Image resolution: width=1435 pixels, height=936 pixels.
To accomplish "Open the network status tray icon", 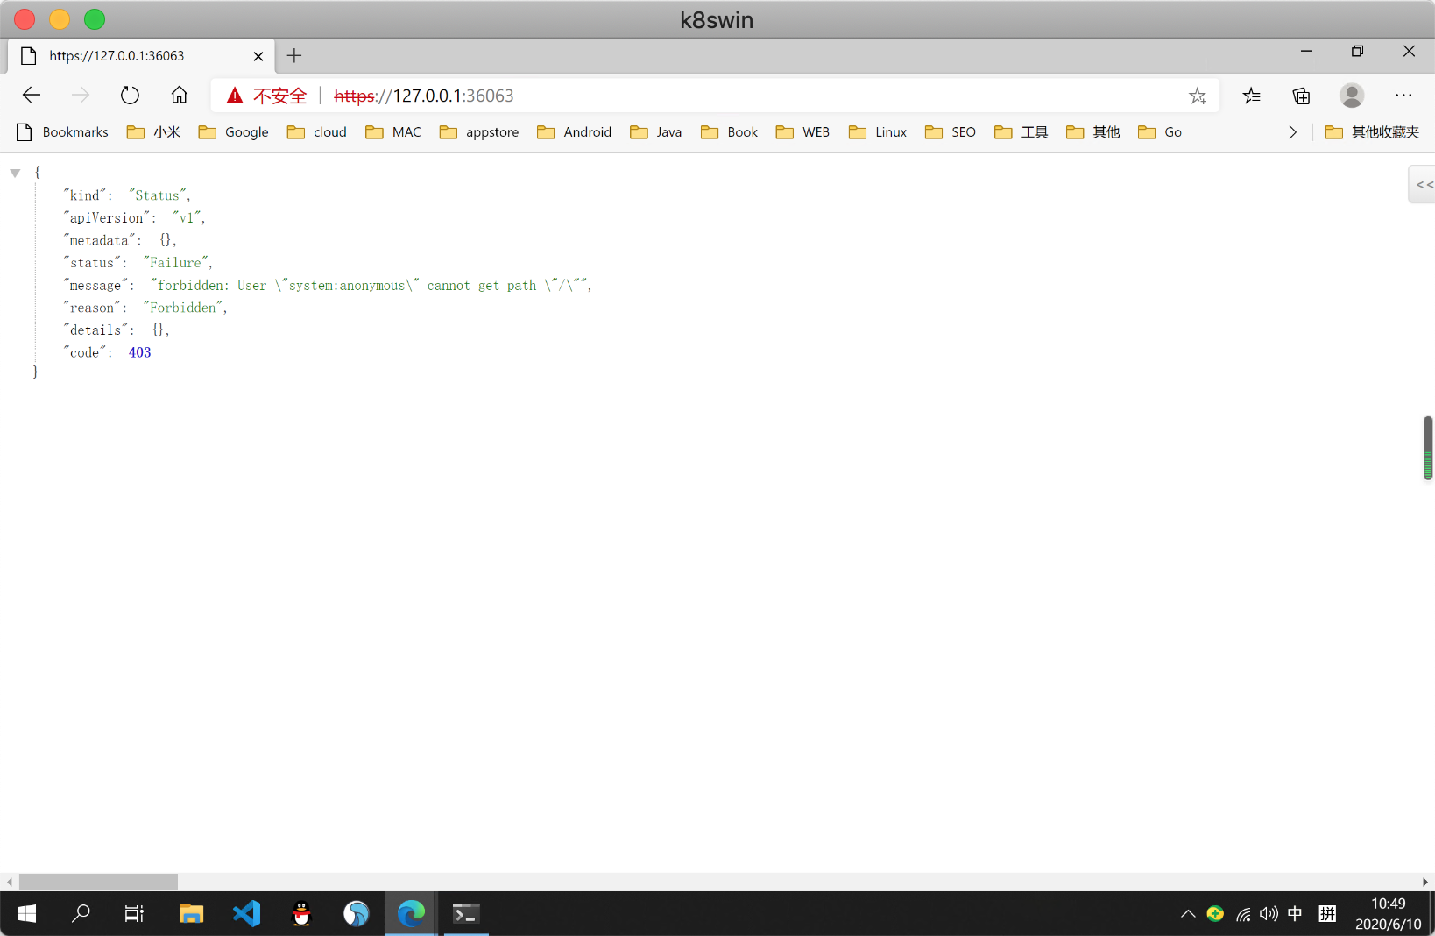I will click(x=1243, y=914).
